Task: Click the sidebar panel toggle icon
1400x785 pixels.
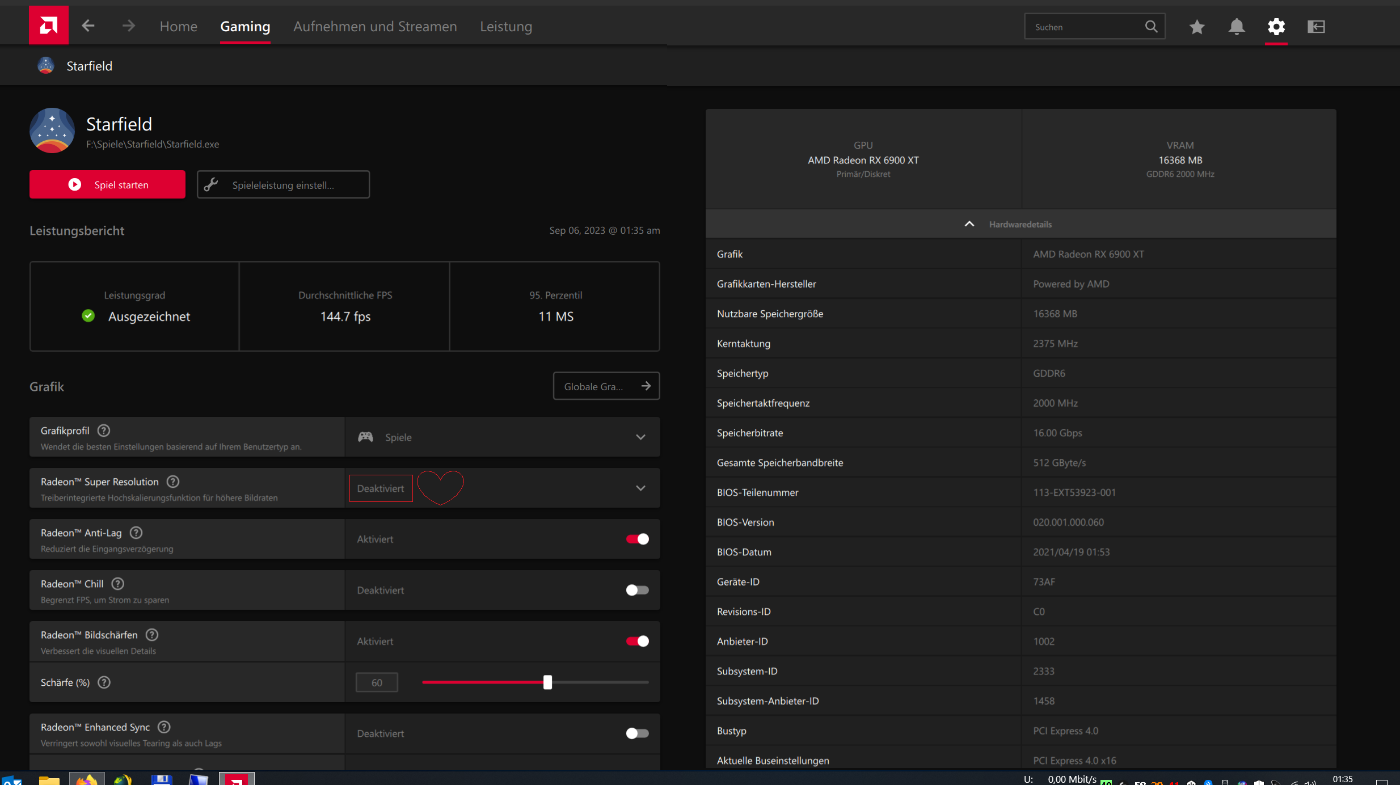Action: point(1316,27)
